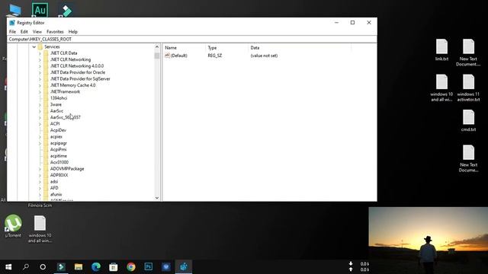
Task: Select windows 11 activetor.txt desktop file
Action: pos(468,88)
